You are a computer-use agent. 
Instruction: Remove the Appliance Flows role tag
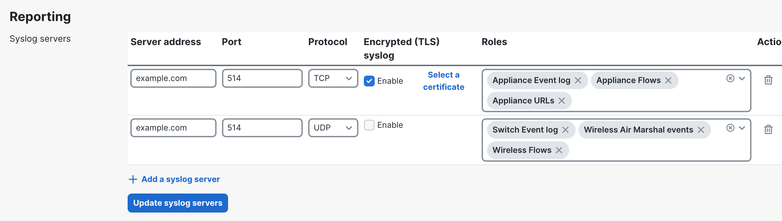tap(668, 80)
